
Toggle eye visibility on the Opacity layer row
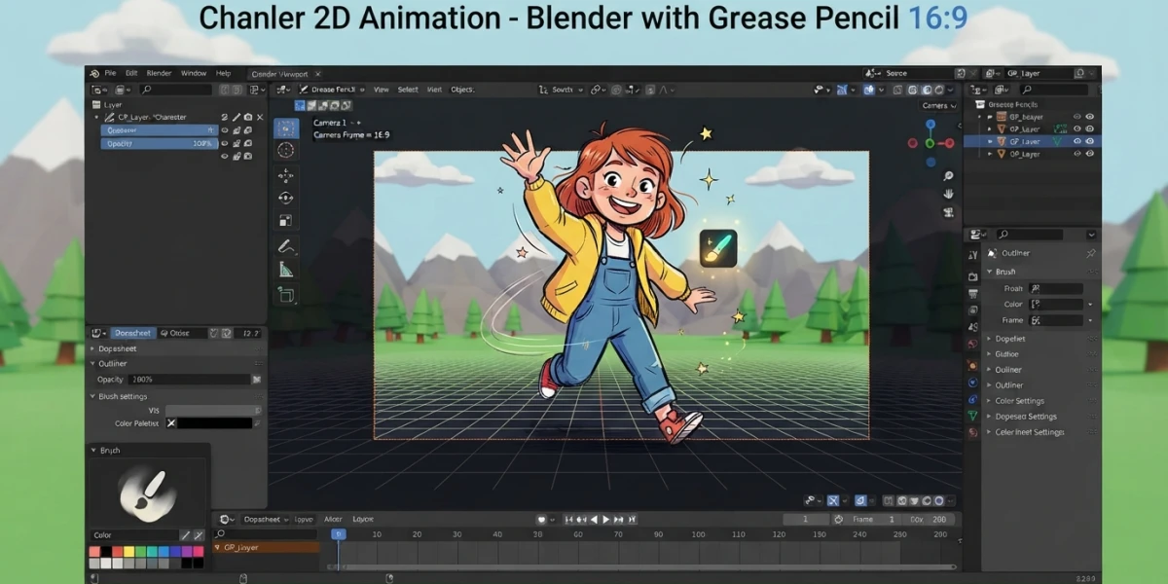coord(225,143)
